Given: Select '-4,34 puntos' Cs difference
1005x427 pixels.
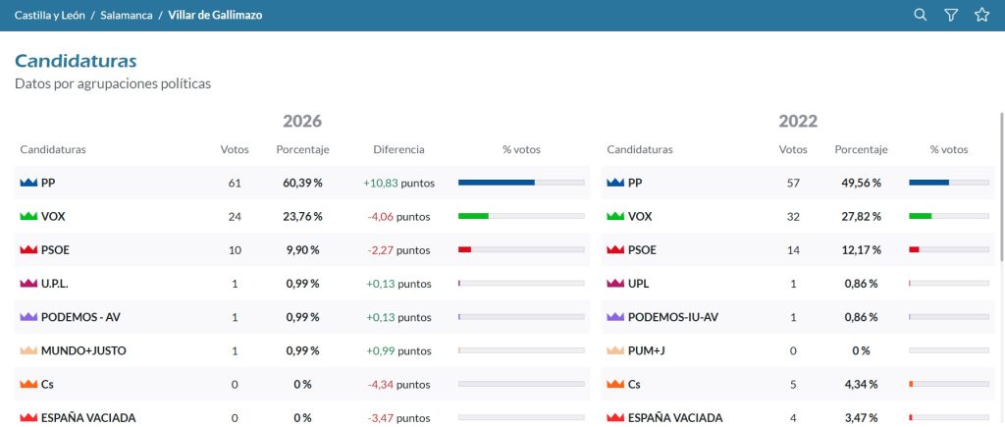Looking at the screenshot, I should tap(398, 384).
